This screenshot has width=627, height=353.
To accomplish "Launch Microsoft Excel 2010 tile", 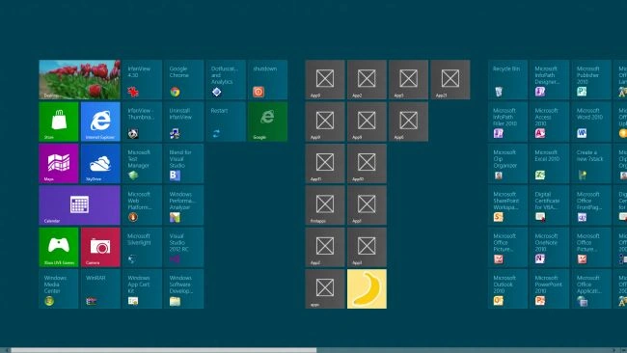I will [x=550, y=164].
